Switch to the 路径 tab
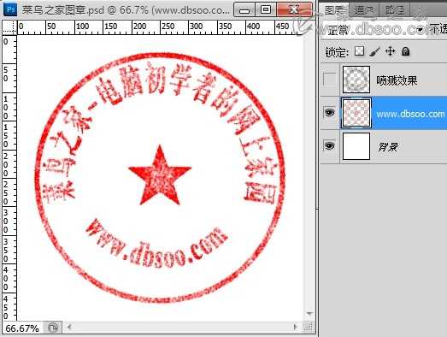447x337 pixels. 394,10
